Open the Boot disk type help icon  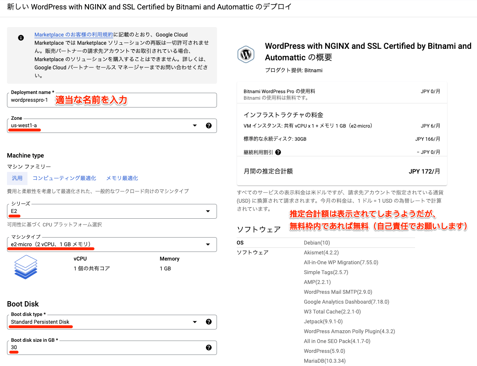click(209, 322)
